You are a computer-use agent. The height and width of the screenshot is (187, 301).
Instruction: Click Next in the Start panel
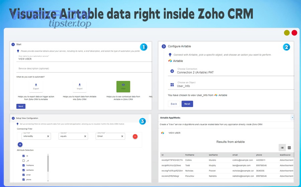pos(21,106)
